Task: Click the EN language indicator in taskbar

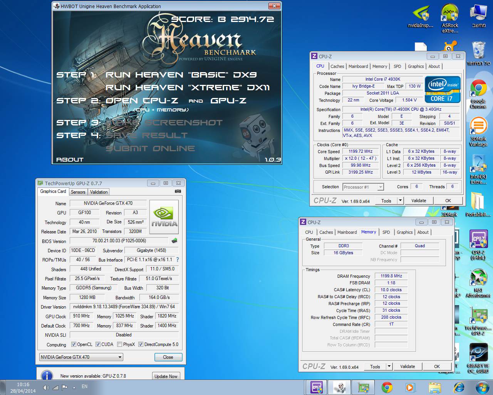Action: click(x=84, y=387)
